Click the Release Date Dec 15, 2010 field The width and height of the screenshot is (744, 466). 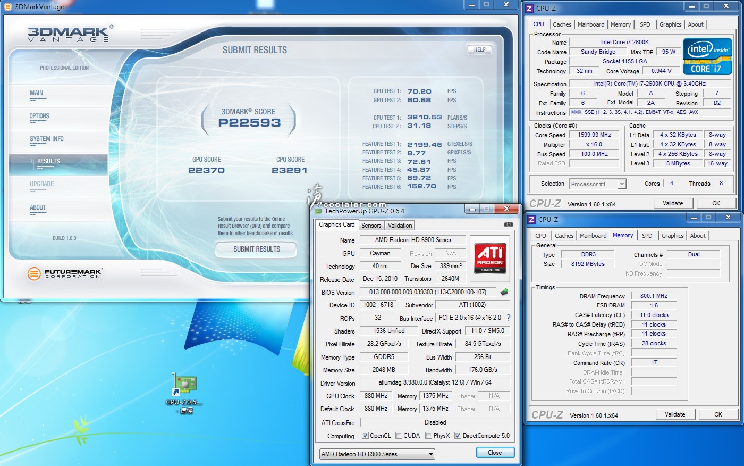pyautogui.click(x=380, y=279)
